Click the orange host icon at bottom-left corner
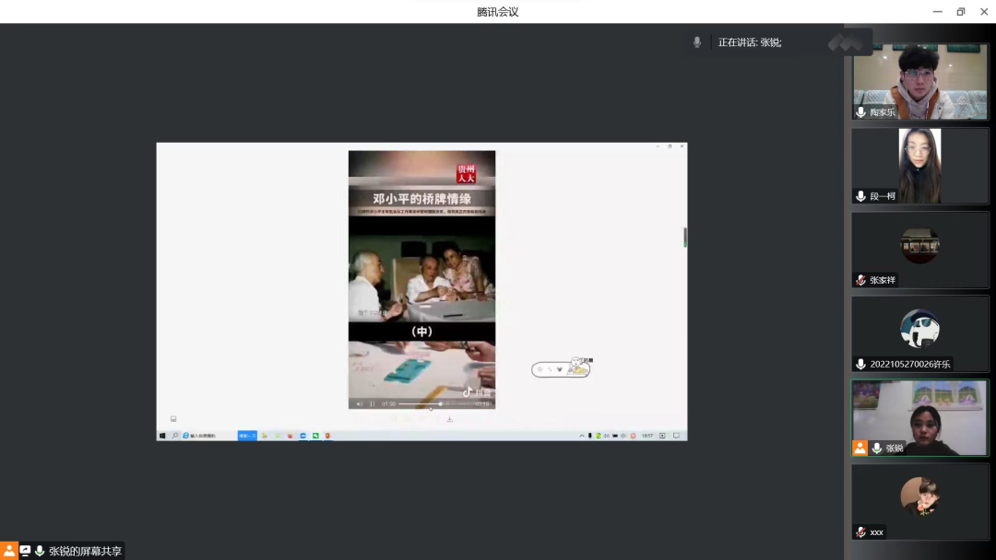Viewport: 996px width, 560px height. (x=9, y=551)
